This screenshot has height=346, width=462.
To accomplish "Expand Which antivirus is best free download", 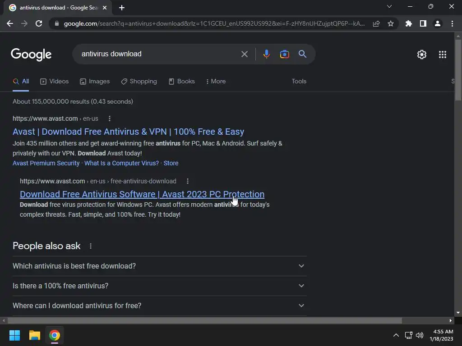I will pyautogui.click(x=159, y=266).
